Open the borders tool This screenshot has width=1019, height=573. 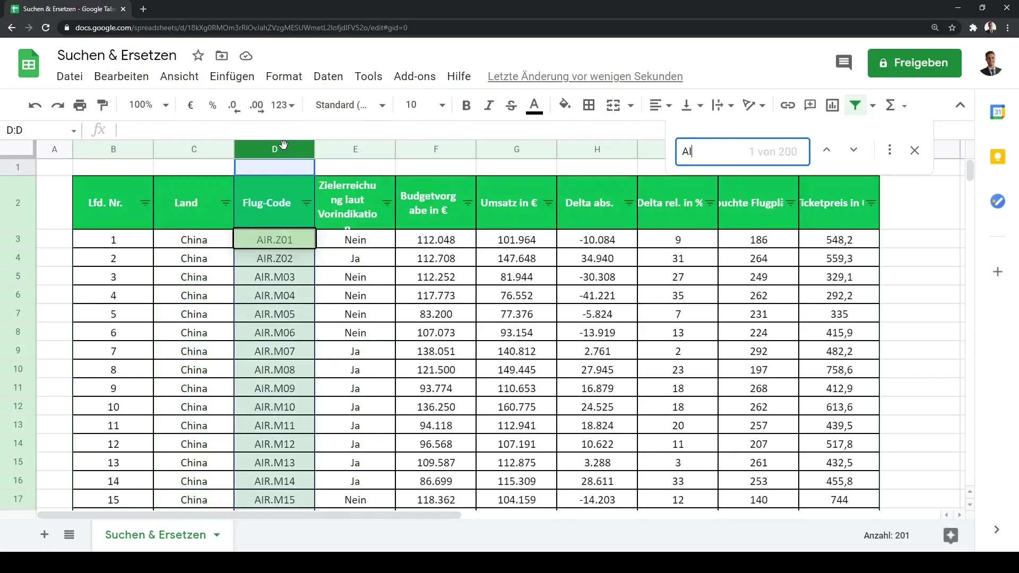[x=589, y=105]
